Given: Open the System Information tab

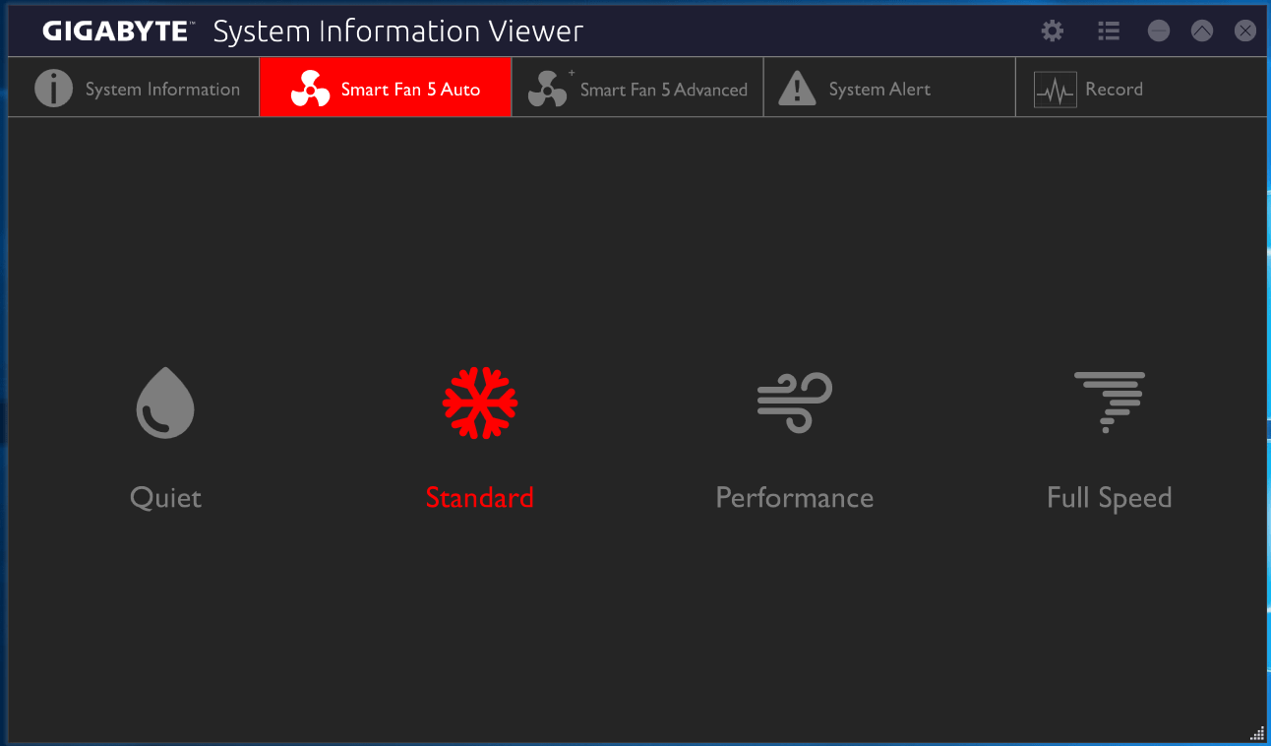Looking at the screenshot, I should click(x=134, y=88).
